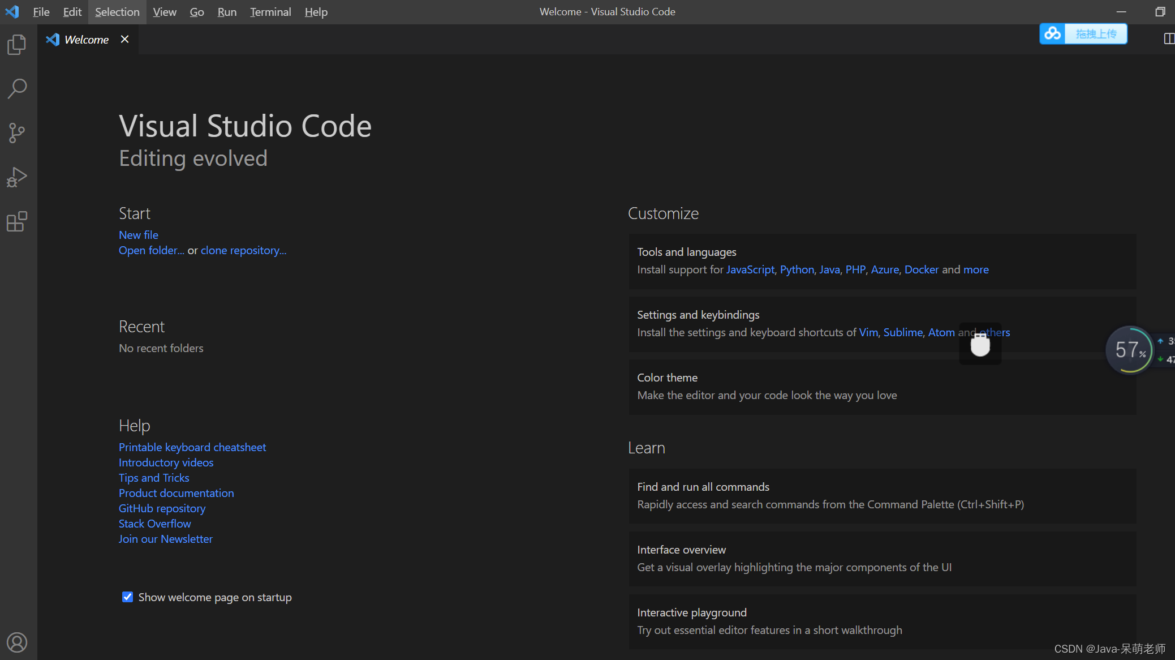Viewport: 1175px width, 660px height.
Task: Click the Accounts icon at bottom left
Action: point(18,641)
